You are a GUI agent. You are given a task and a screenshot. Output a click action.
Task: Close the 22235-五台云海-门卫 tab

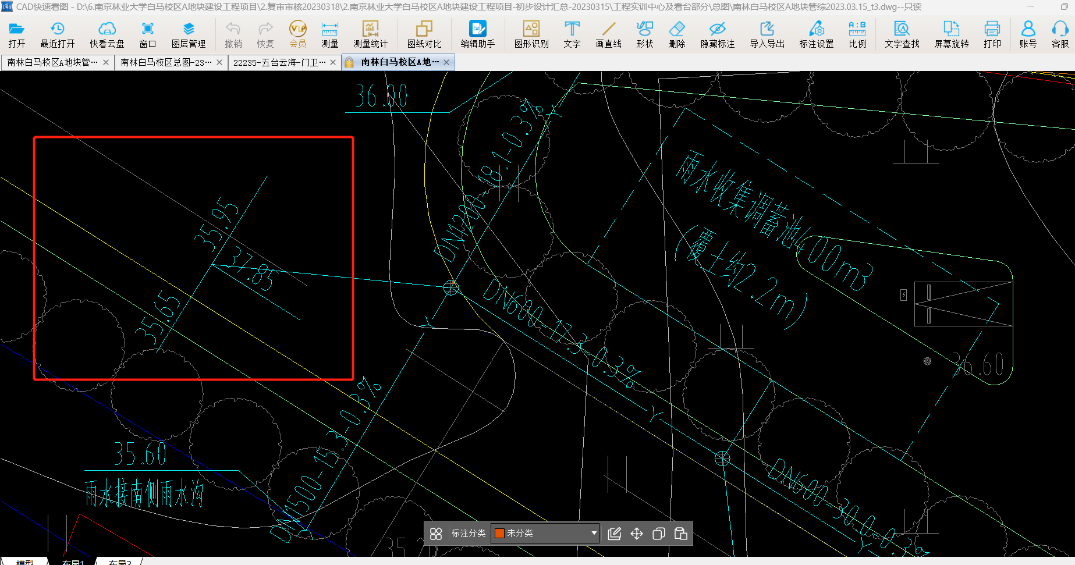[x=333, y=62]
